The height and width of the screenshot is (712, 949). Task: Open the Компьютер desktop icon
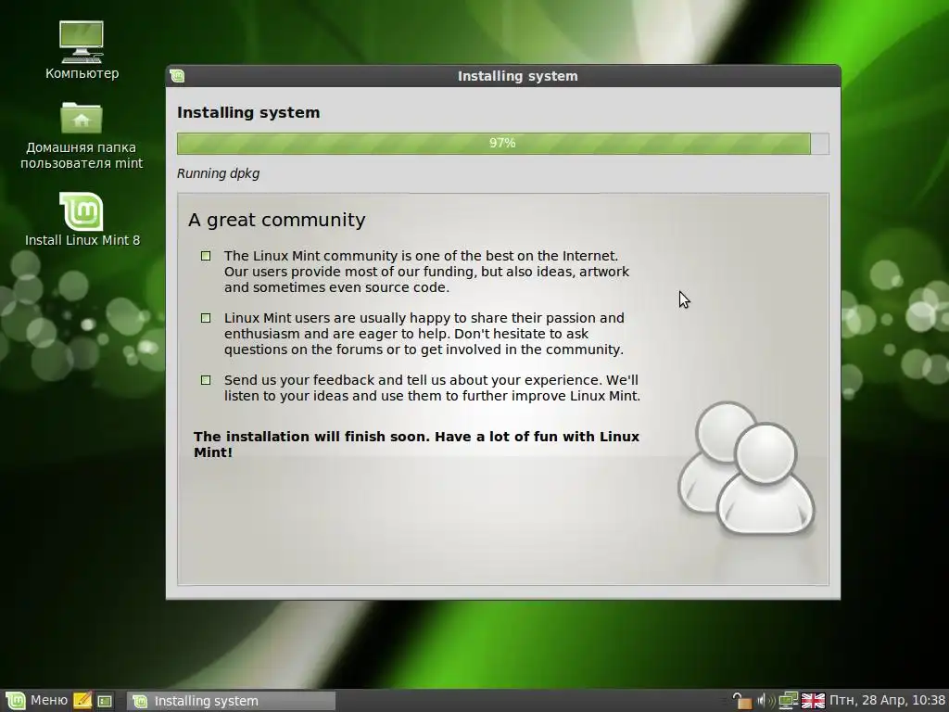pyautogui.click(x=82, y=50)
